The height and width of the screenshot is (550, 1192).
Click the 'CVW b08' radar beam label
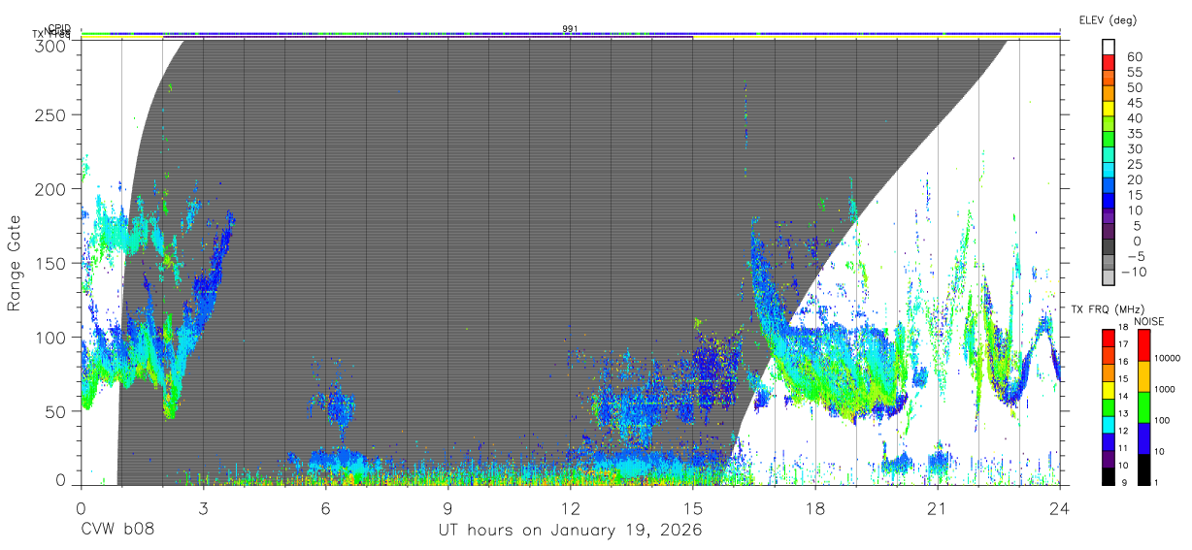coord(117,530)
